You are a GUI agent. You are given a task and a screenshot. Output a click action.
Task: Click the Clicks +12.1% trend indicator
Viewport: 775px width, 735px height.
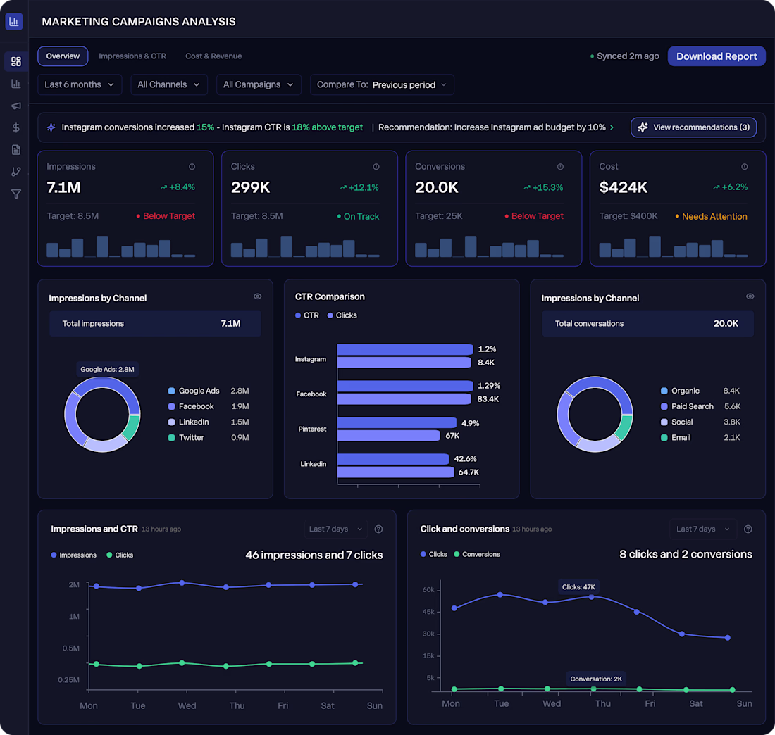point(359,187)
